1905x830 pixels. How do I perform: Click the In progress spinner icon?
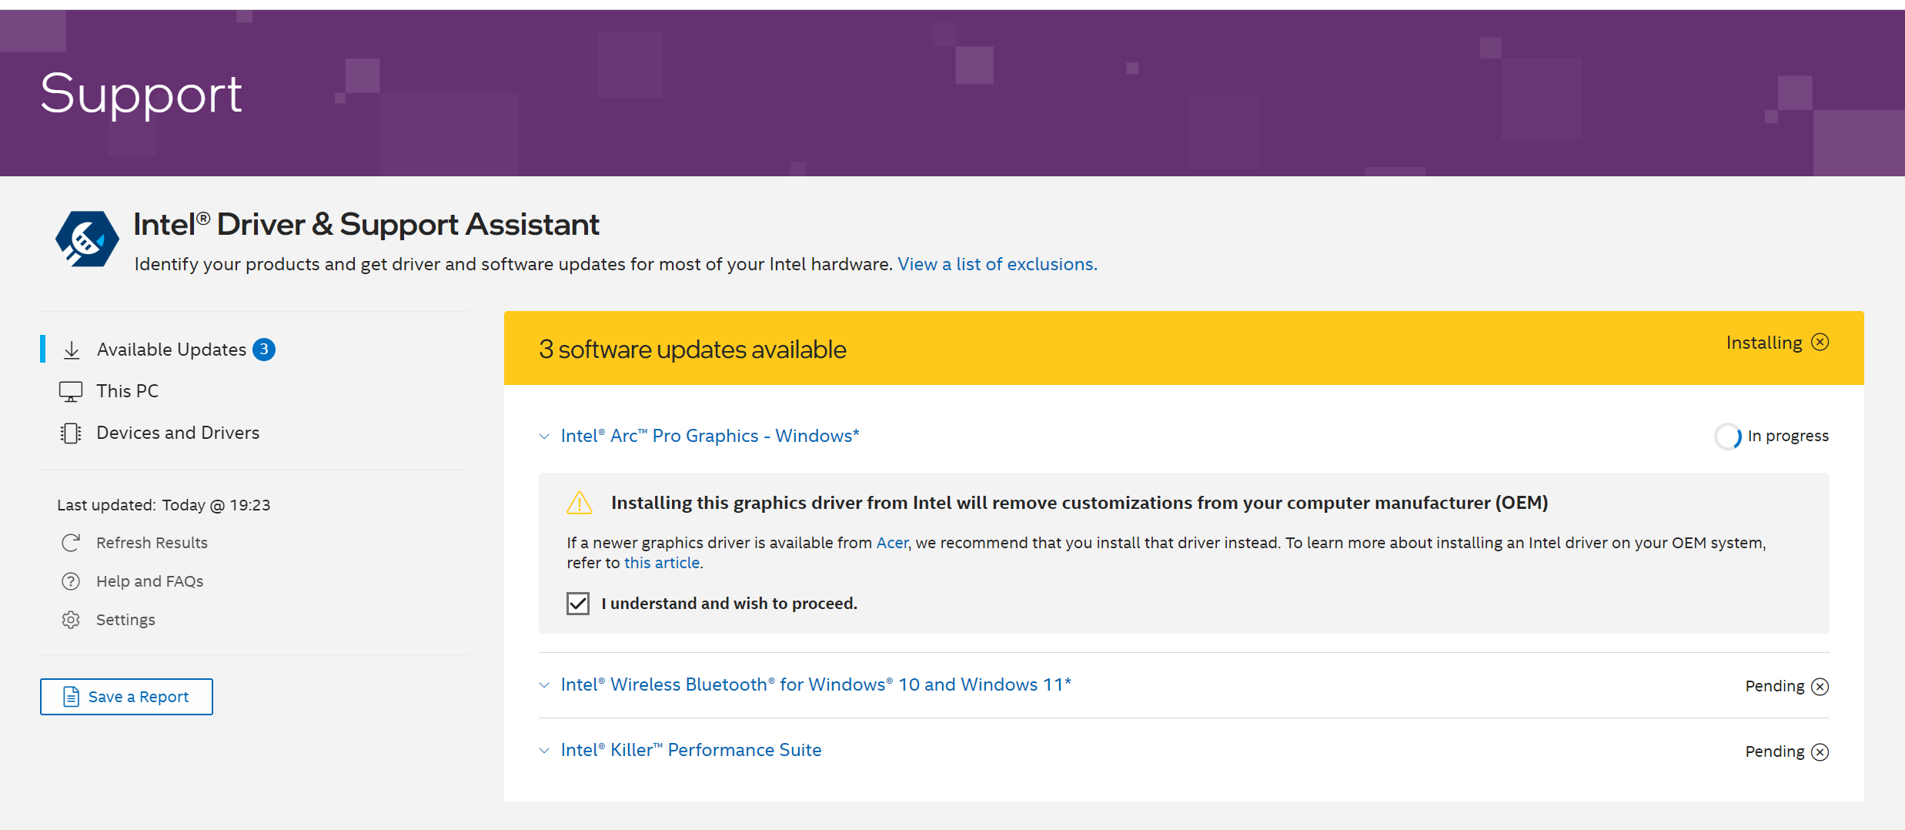(1728, 437)
